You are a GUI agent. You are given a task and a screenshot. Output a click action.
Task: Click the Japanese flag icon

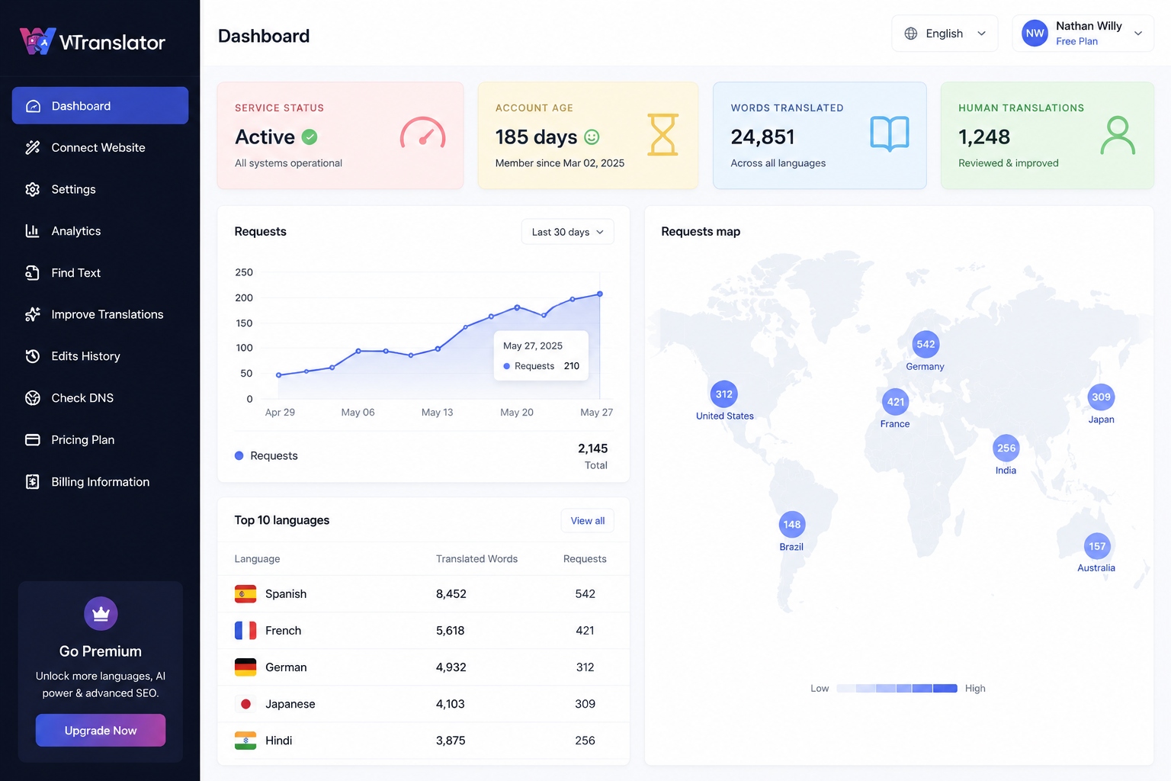click(245, 704)
